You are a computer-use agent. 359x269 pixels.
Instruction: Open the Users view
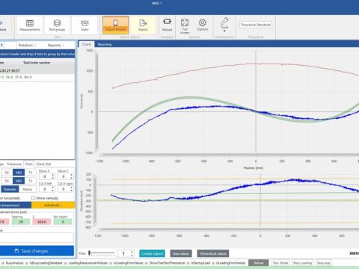click(85, 25)
